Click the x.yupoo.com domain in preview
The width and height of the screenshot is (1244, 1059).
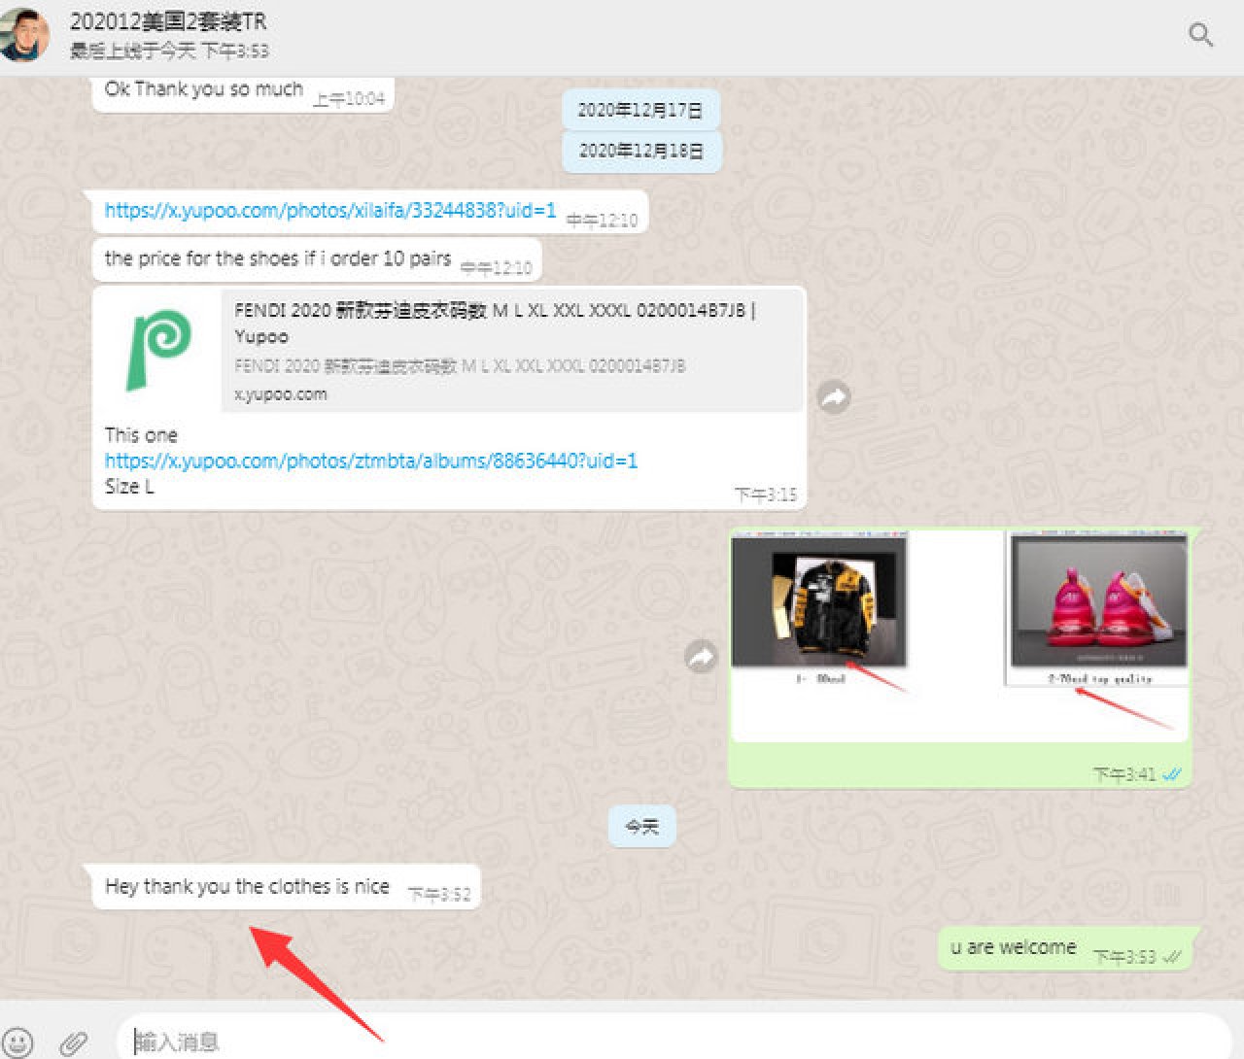[281, 394]
